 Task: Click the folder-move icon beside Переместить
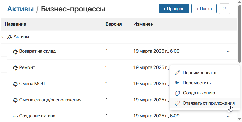(178, 83)
